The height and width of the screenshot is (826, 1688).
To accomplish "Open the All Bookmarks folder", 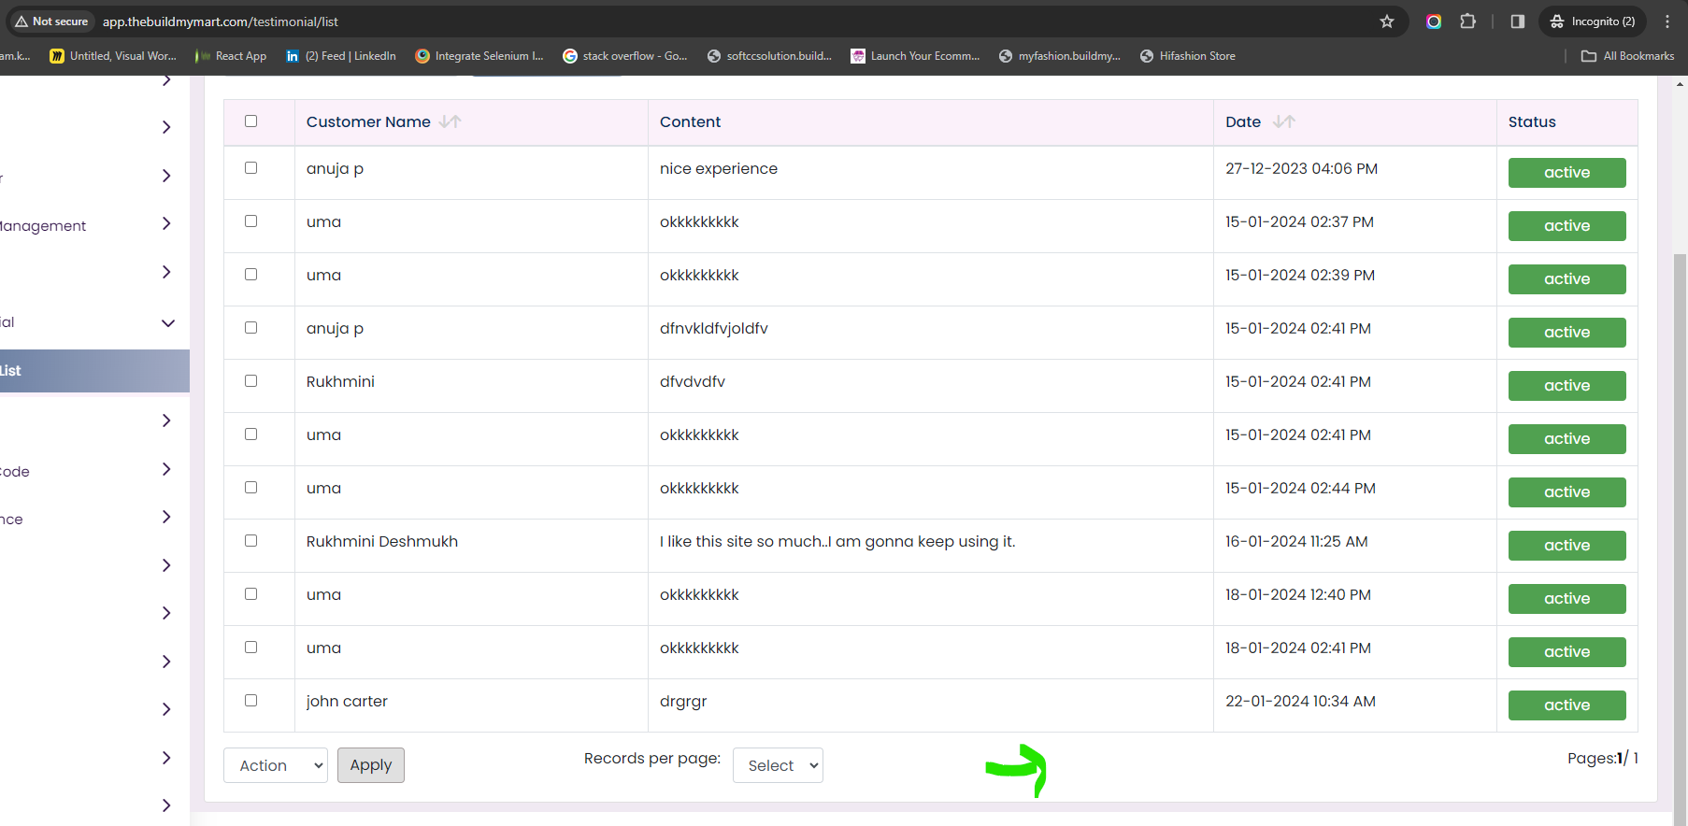I will tap(1628, 56).
